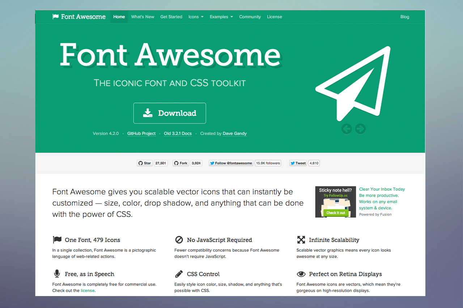Screen dimensions: 463x308
Task: Open the Get Started page
Action: click(x=171, y=17)
